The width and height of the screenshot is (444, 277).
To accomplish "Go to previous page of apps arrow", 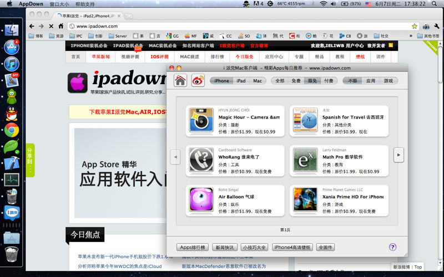I will point(175,157).
